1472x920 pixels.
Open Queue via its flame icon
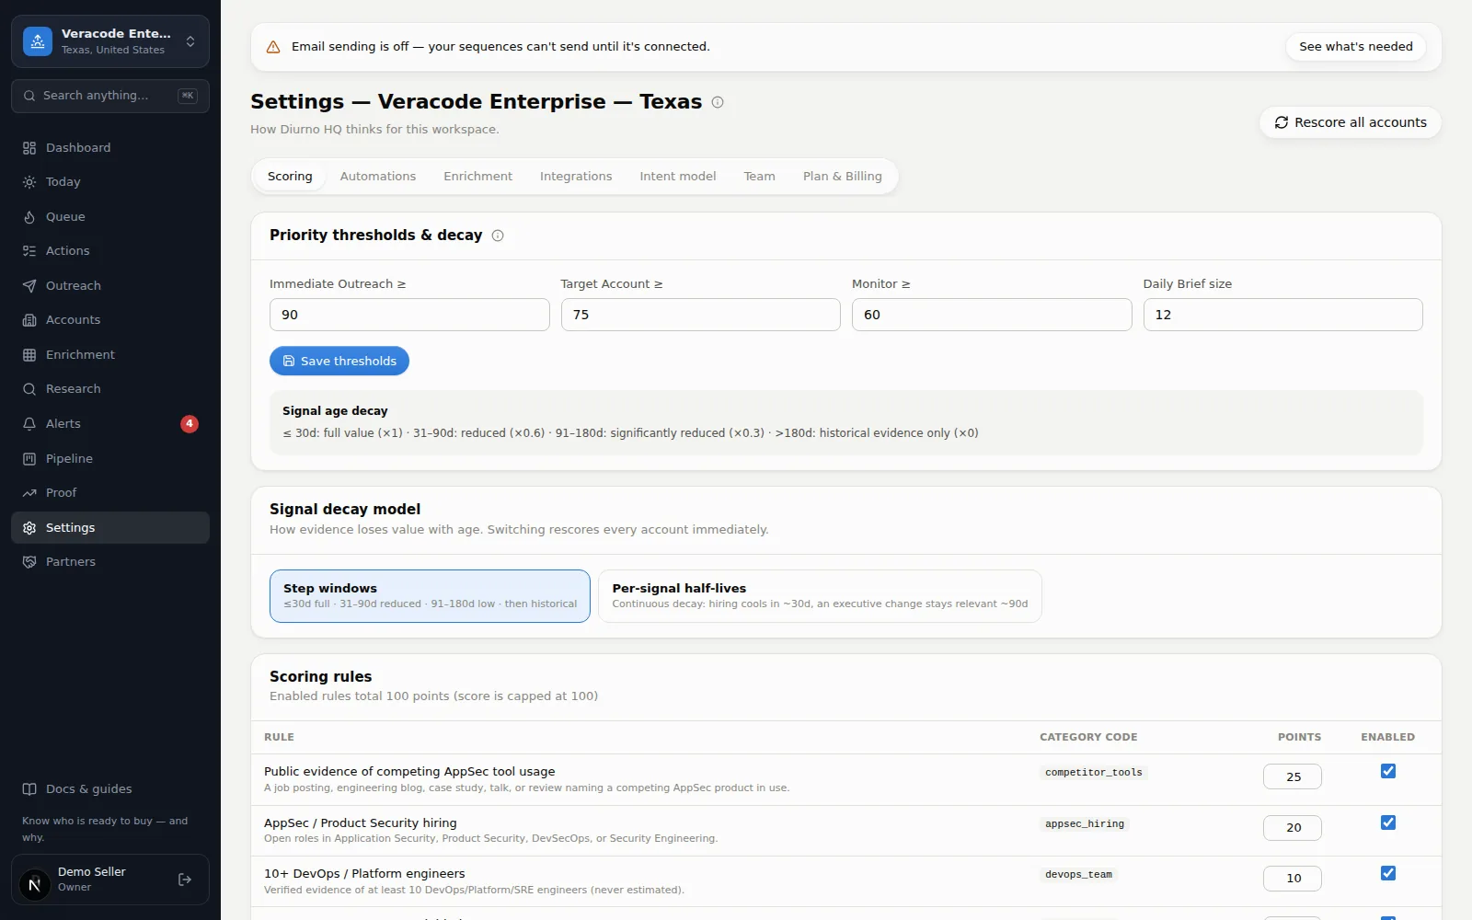click(x=29, y=217)
